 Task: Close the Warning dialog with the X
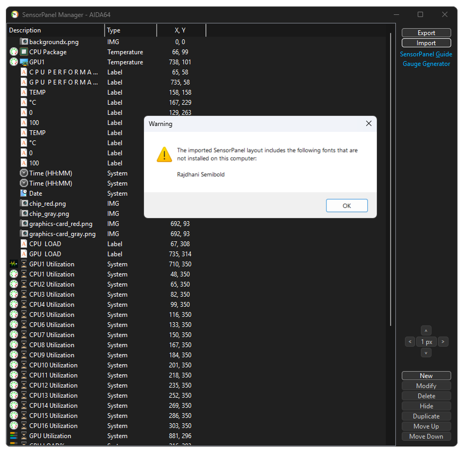369,123
